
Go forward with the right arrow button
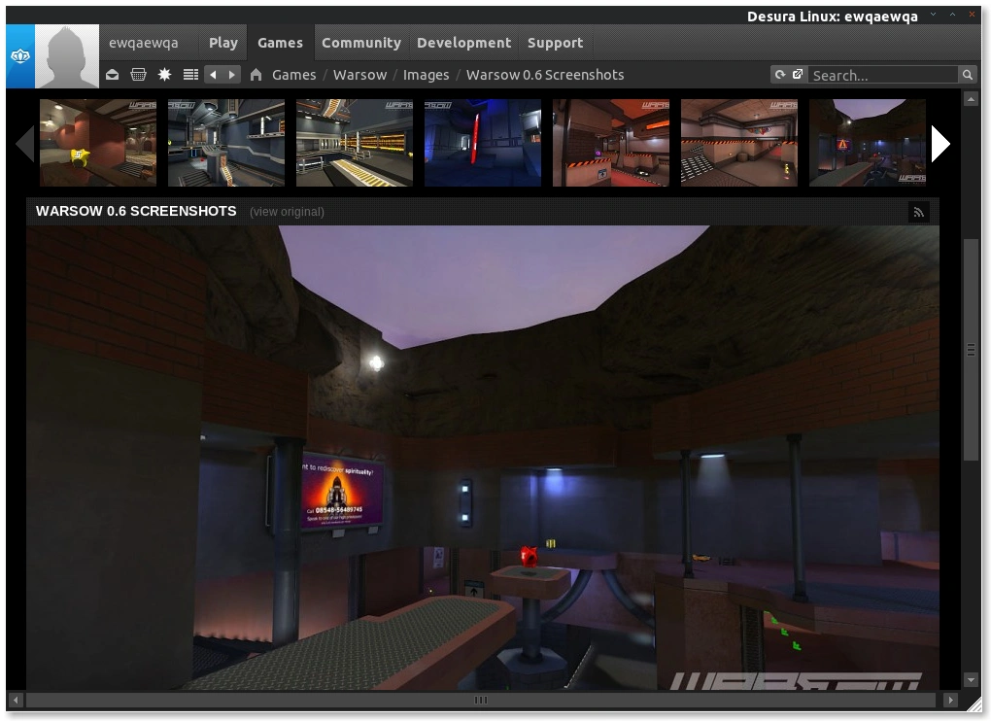(232, 75)
